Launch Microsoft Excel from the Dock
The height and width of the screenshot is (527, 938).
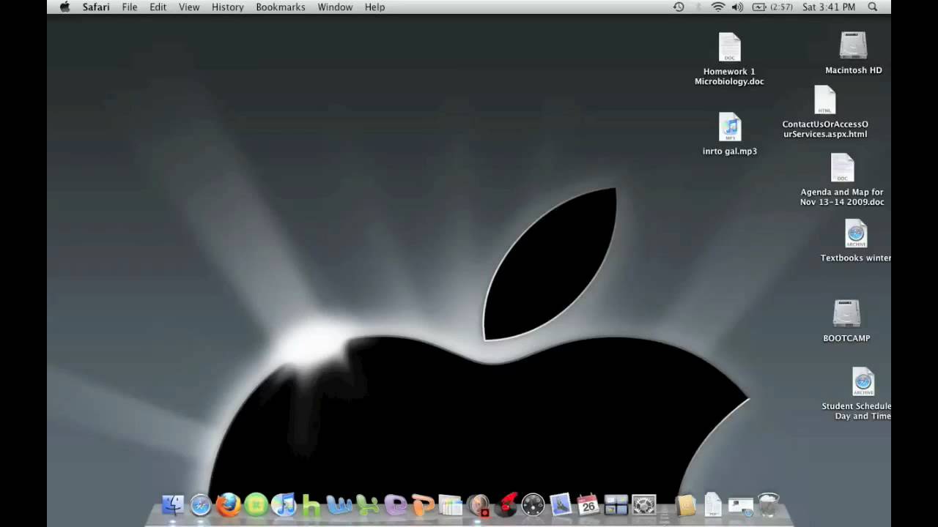pyautogui.click(x=367, y=505)
